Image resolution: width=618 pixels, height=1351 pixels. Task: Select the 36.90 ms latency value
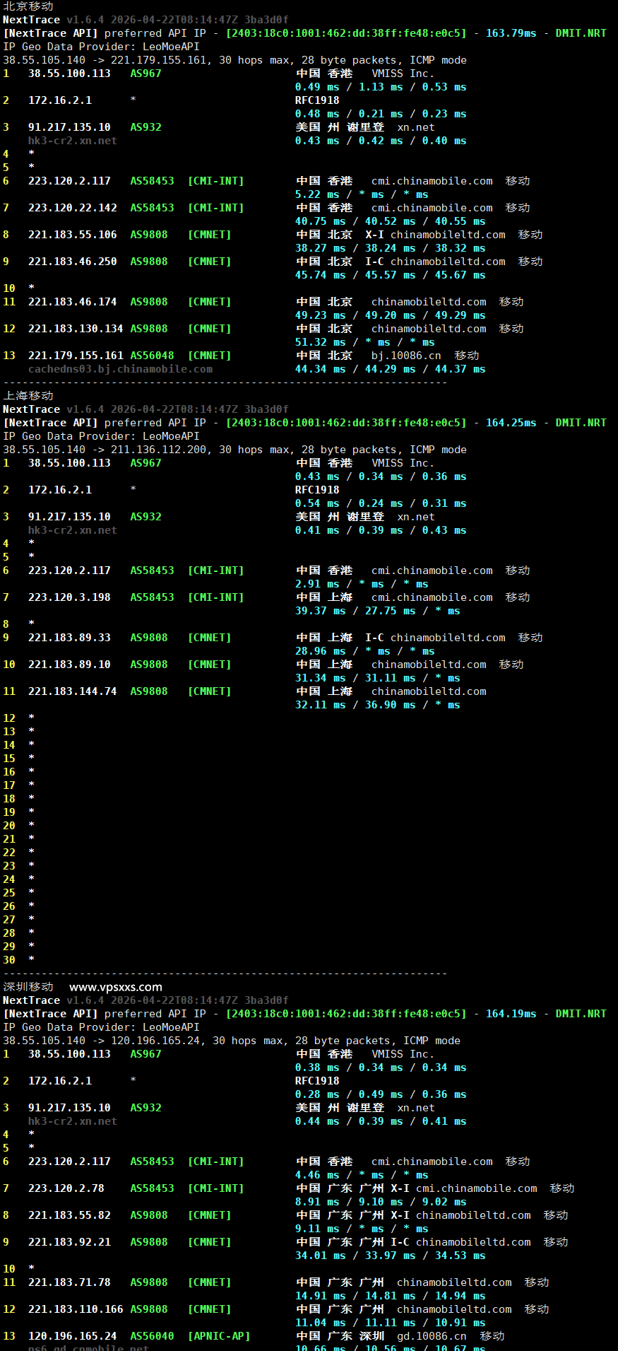point(391,705)
